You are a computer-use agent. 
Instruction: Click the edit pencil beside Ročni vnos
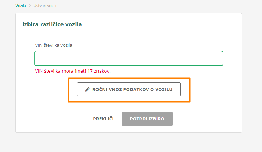87,89
